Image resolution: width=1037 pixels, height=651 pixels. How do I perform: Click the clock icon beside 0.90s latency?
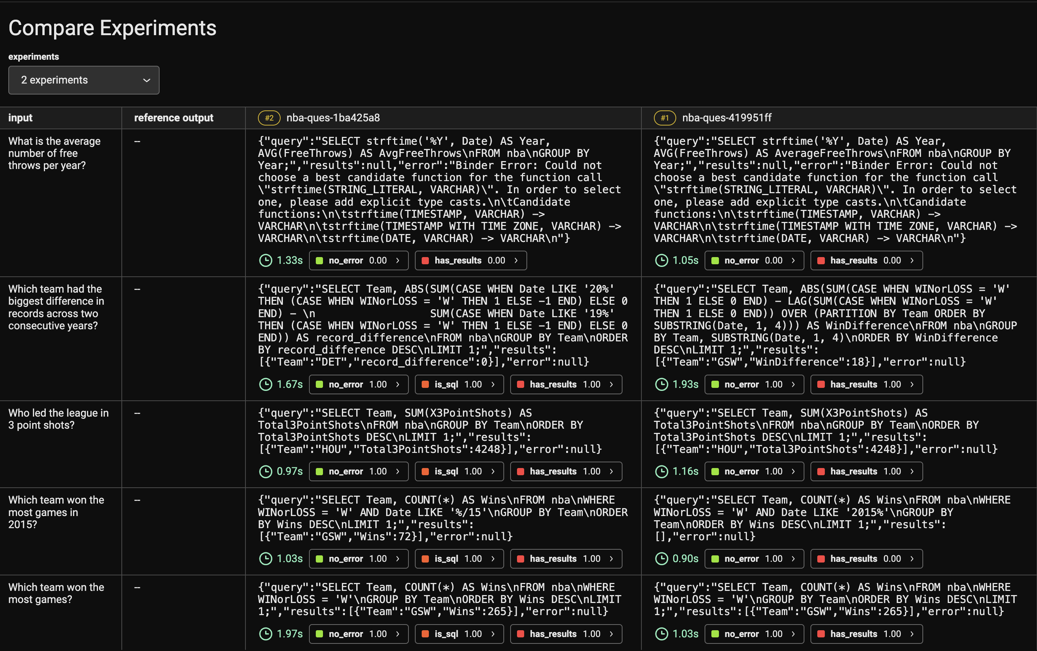(661, 559)
